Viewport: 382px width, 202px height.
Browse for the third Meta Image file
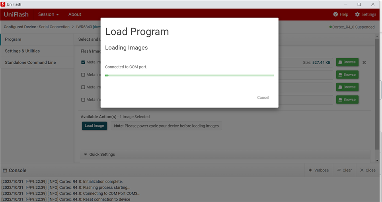(347, 87)
